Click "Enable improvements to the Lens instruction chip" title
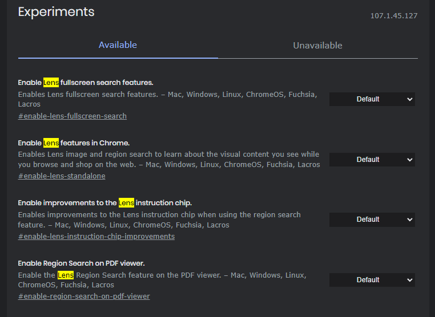This screenshot has width=435, height=317. [104, 203]
